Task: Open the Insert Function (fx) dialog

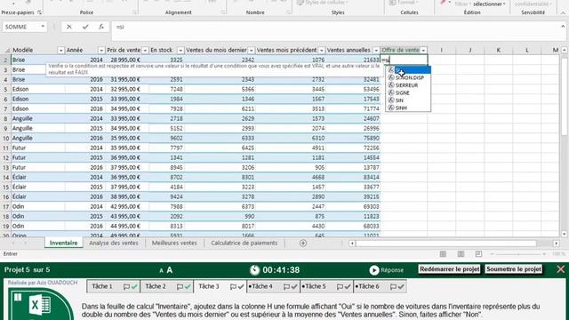Action: [x=101, y=27]
